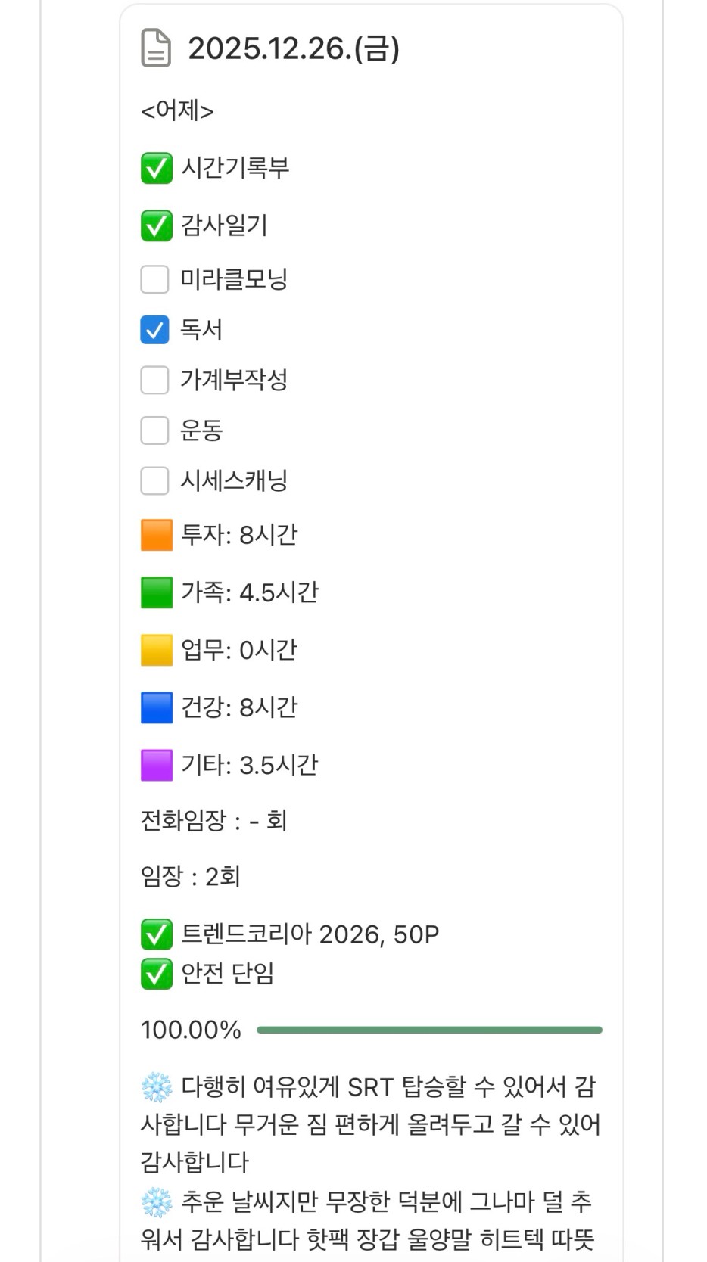Open the 2025.12.26.(금) page title
The height and width of the screenshot is (1262, 707).
pyautogui.click(x=293, y=48)
